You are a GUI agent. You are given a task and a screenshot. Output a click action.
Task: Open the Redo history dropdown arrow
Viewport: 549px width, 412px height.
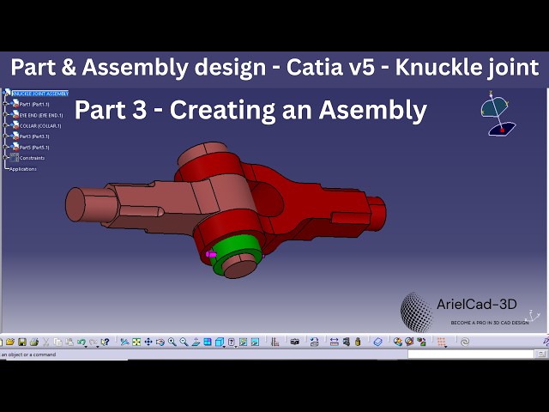click(x=98, y=346)
